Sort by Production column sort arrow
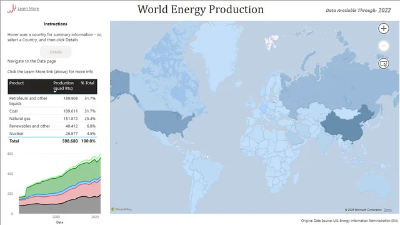400x225 pixels. [x=54, y=92]
